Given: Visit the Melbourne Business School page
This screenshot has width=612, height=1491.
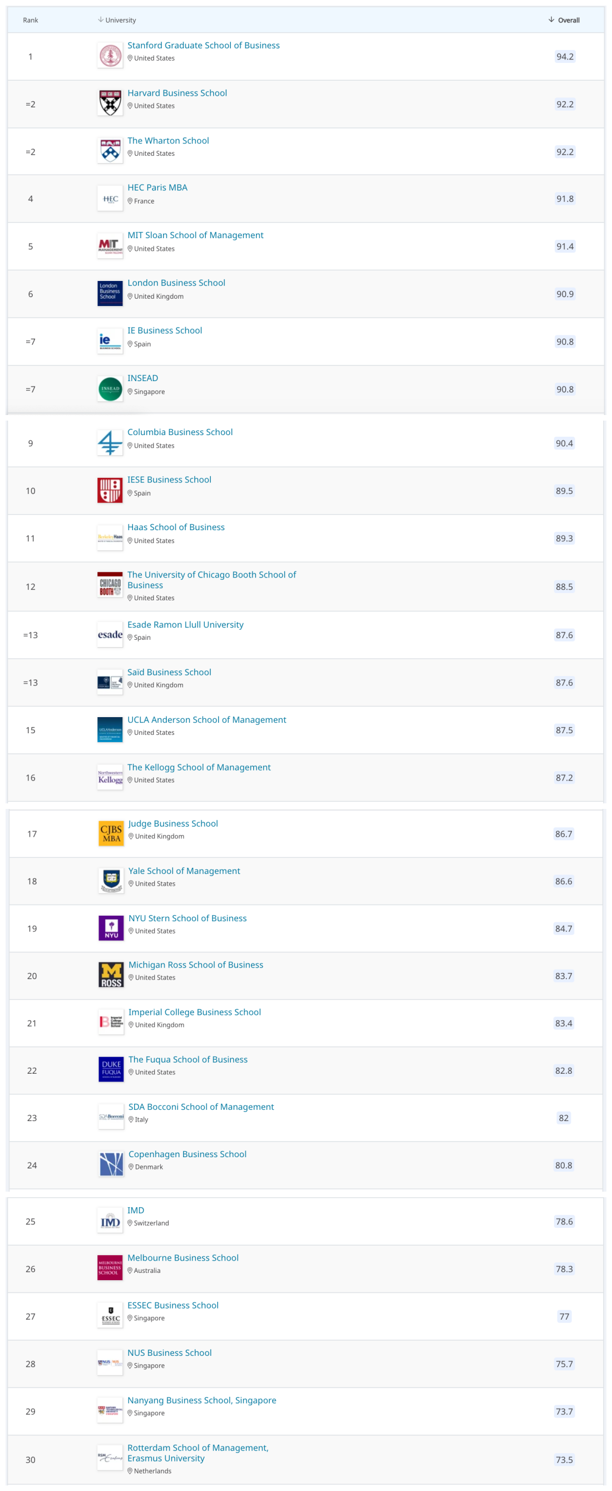Looking at the screenshot, I should 183,1258.
